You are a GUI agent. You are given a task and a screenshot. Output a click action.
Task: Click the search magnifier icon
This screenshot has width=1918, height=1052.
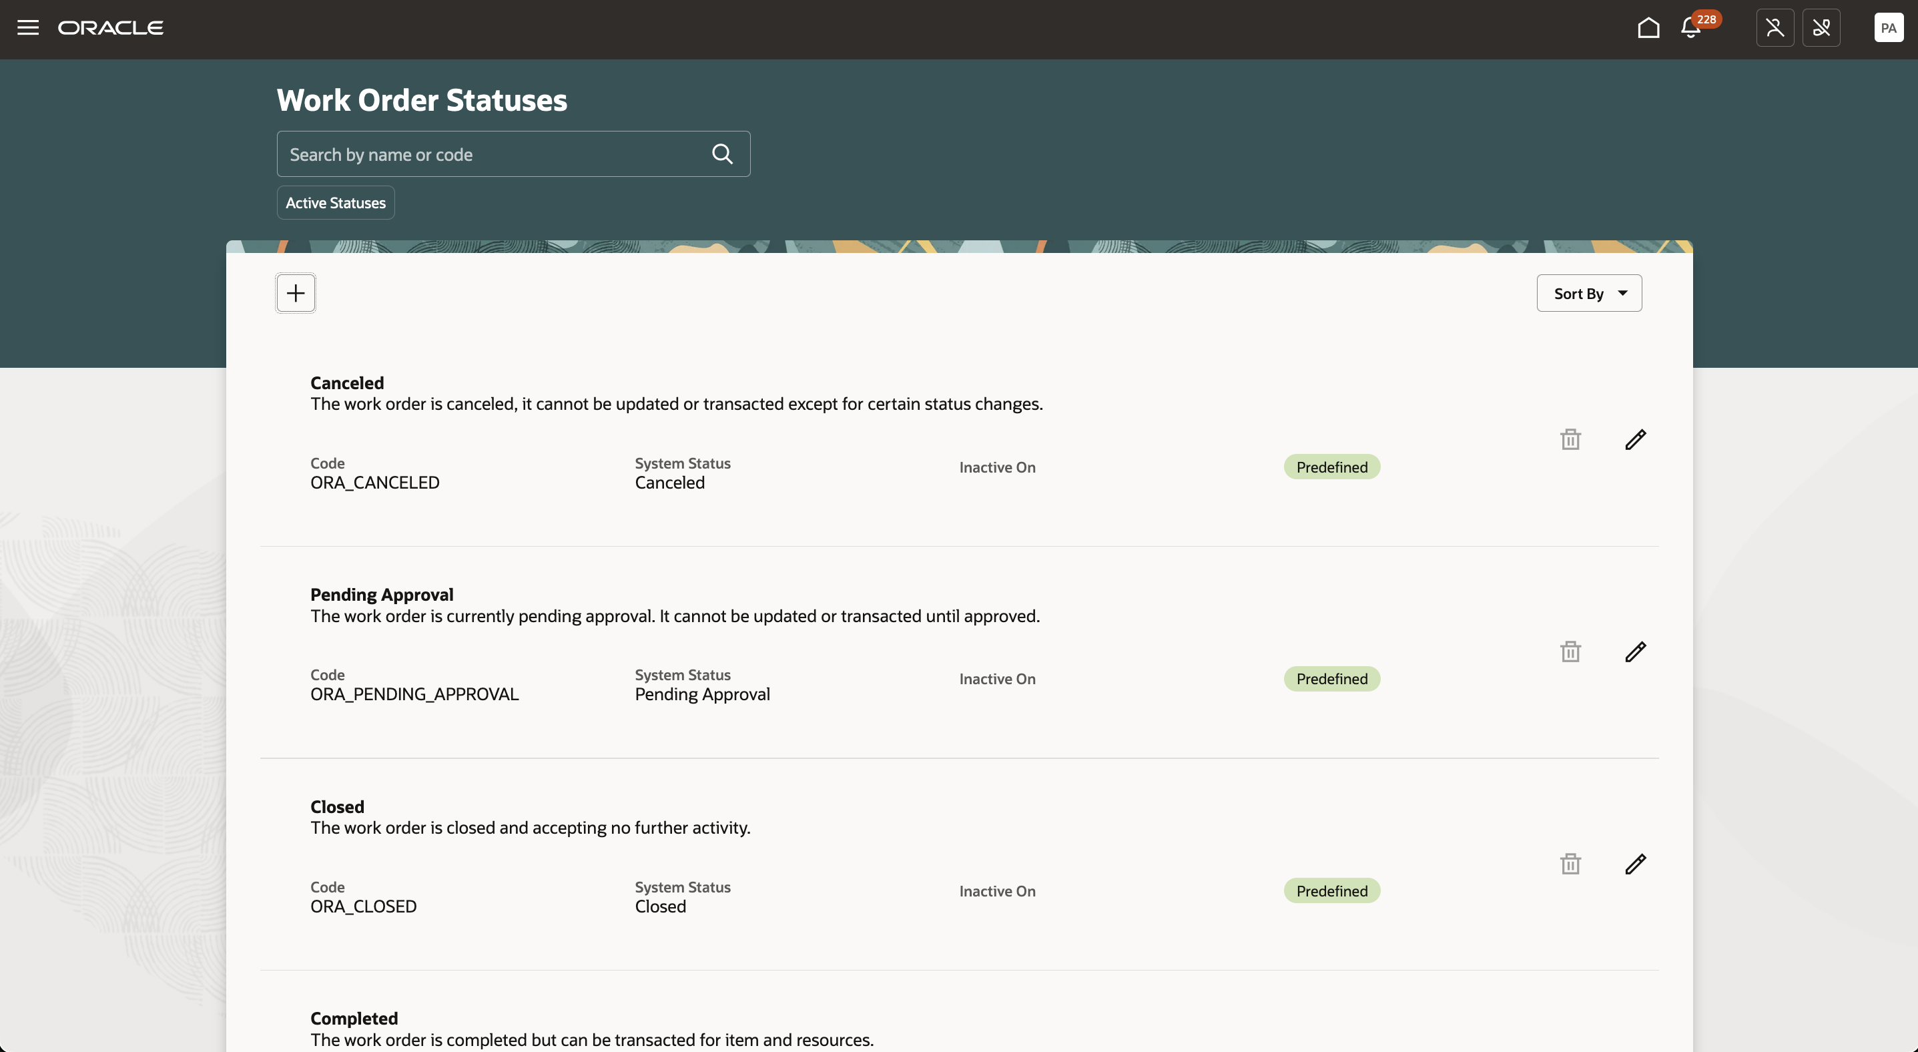click(x=722, y=154)
